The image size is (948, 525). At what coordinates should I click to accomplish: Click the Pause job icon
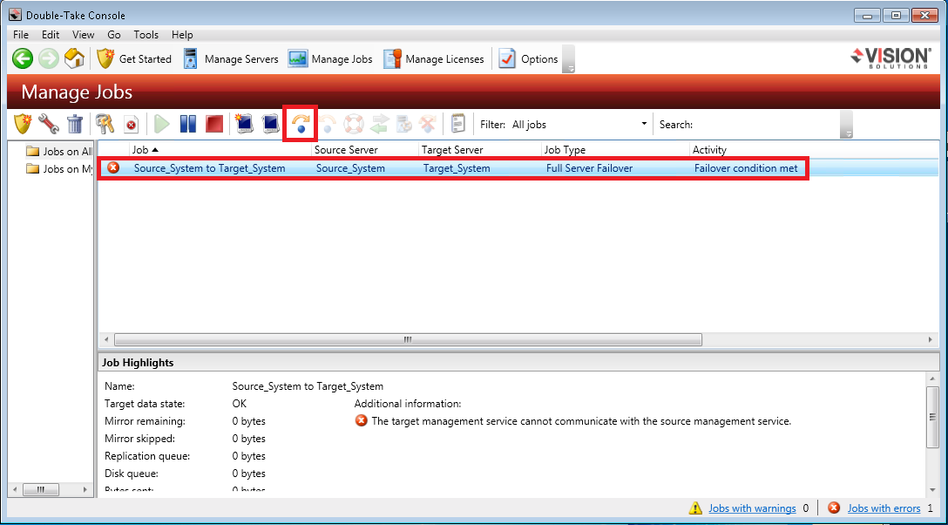(x=187, y=125)
